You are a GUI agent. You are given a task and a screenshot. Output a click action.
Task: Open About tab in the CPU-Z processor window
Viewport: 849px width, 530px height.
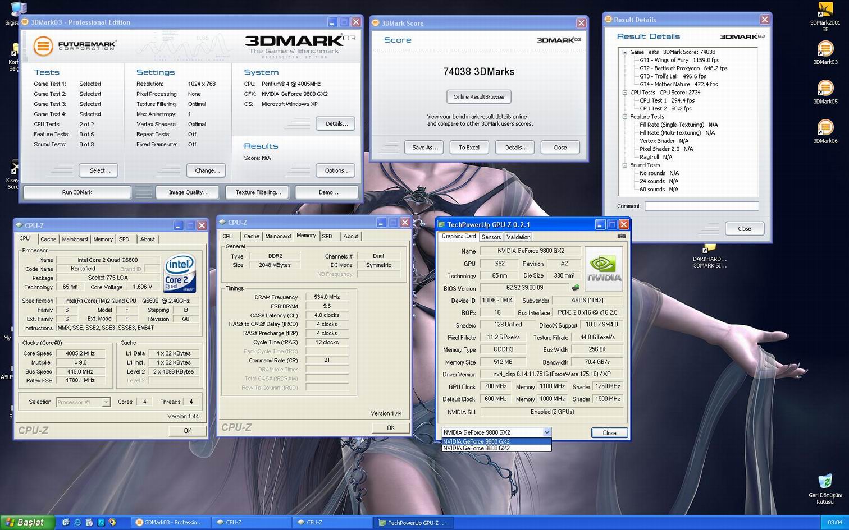click(x=147, y=239)
